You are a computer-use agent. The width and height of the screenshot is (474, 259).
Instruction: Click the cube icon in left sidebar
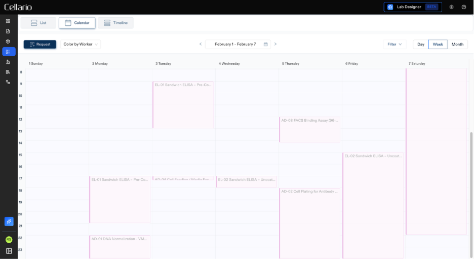(x=8, y=41)
